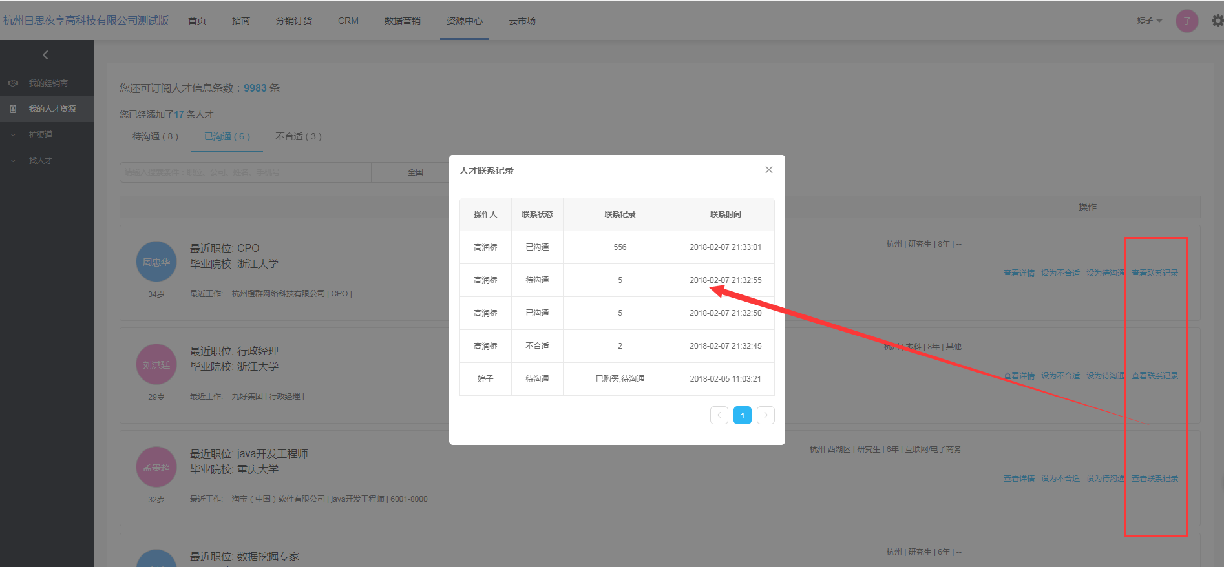1224x567 pixels.
Task: Open the 全国 region selector
Action: [x=415, y=172]
